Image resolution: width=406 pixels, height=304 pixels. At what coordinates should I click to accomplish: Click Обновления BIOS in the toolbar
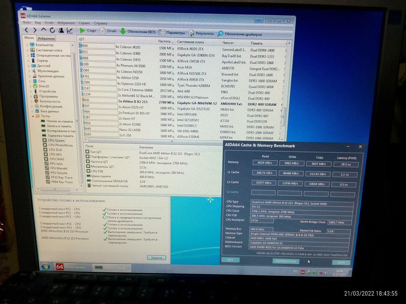click(138, 31)
